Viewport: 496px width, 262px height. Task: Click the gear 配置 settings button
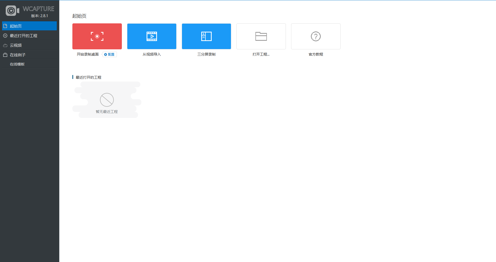(109, 55)
